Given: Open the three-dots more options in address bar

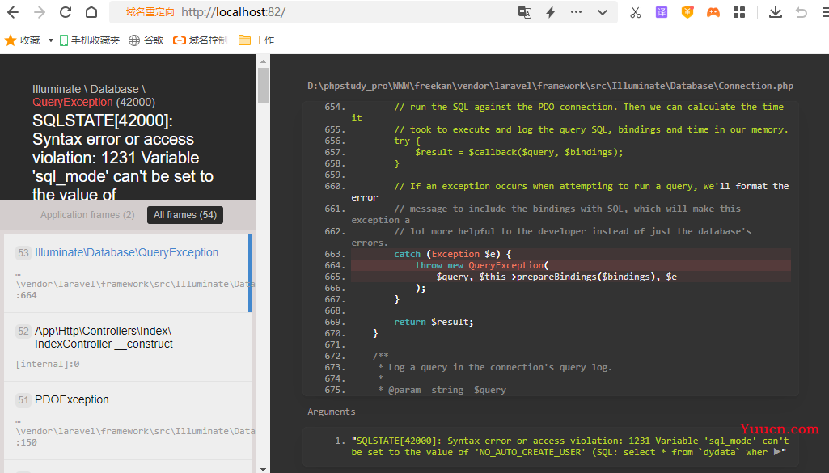Looking at the screenshot, I should point(577,12).
